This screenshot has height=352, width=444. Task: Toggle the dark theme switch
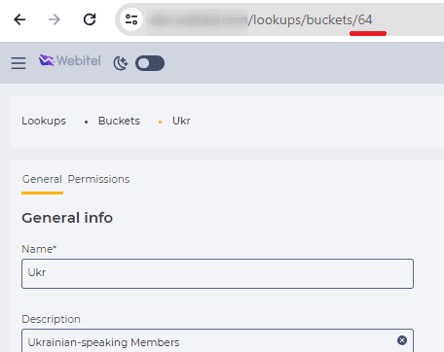(x=150, y=63)
